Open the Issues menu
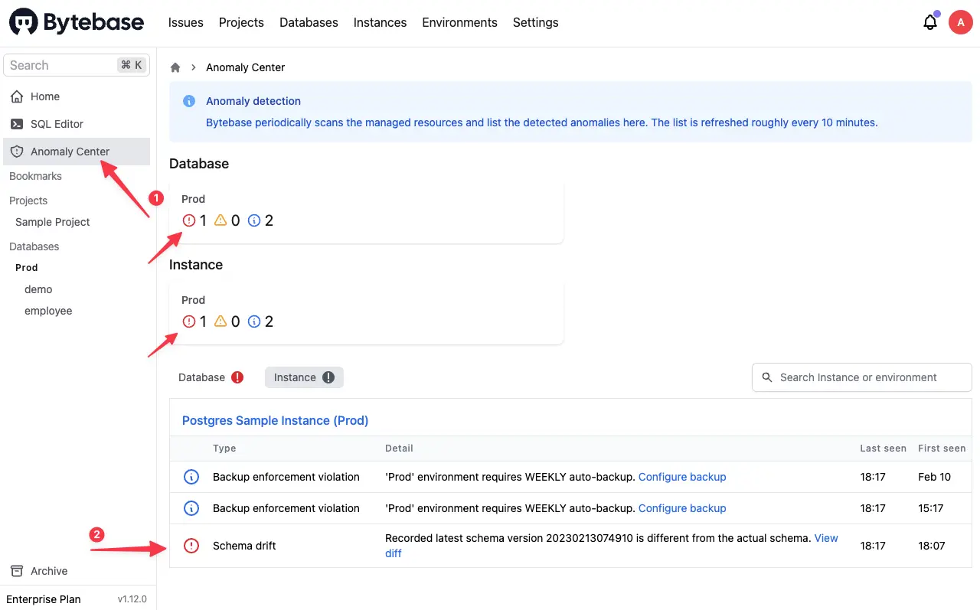Image resolution: width=980 pixels, height=610 pixels. (x=186, y=22)
